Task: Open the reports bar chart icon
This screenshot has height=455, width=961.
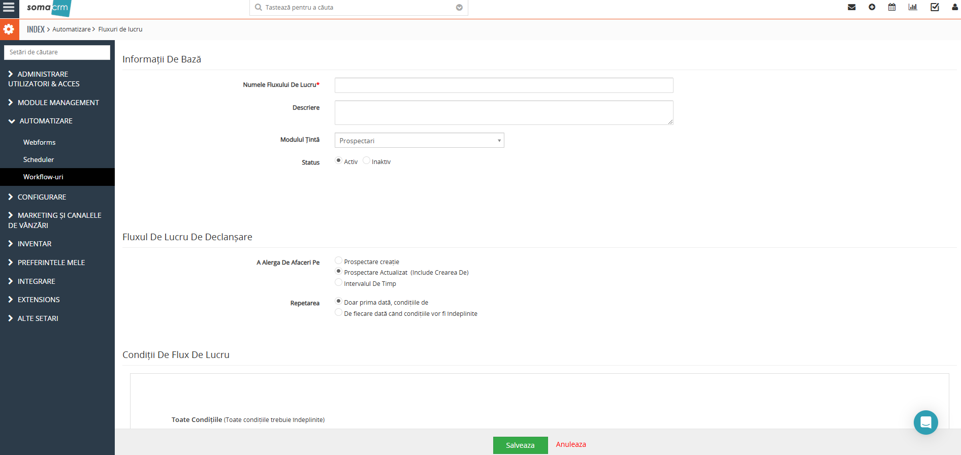Action: 913,7
